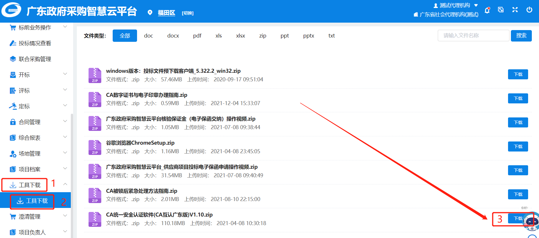This screenshot has width=539, height=238.
Task: Collapse the 工具下载 parent menu
Action: click(65, 184)
